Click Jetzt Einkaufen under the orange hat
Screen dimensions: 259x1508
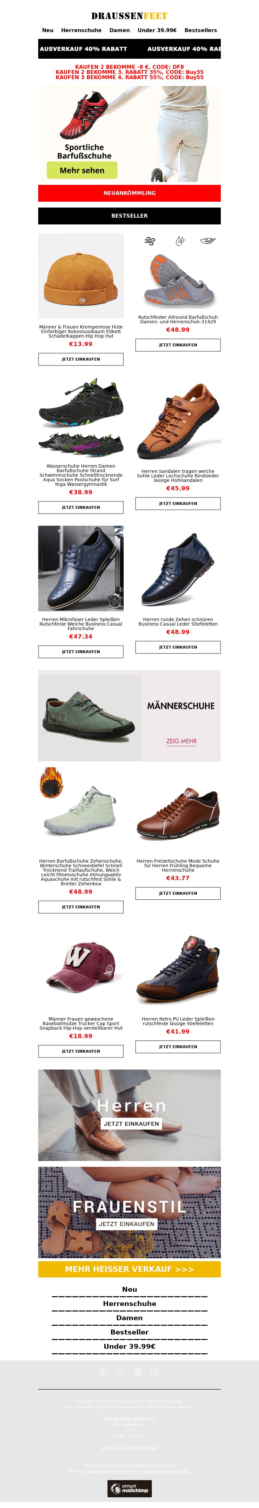click(x=81, y=359)
